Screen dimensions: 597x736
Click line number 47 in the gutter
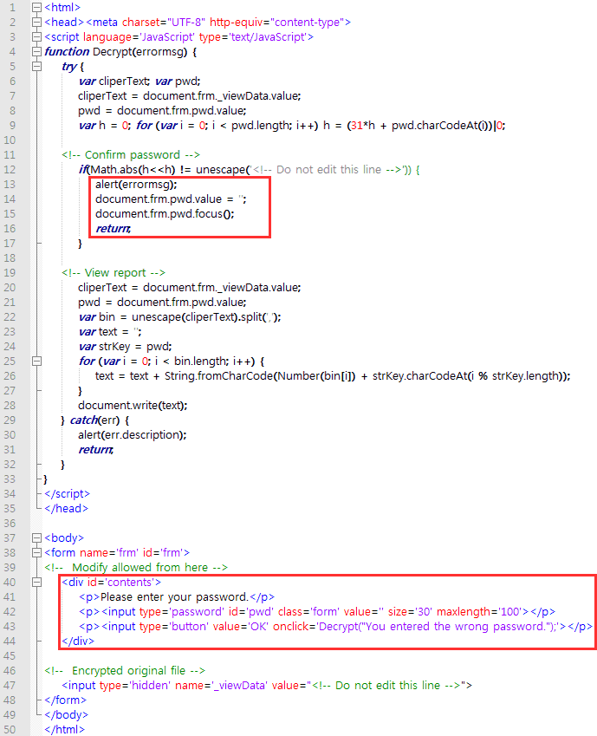10,686
